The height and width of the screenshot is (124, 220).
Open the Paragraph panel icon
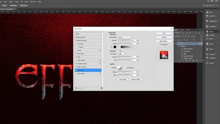(x=207, y=58)
